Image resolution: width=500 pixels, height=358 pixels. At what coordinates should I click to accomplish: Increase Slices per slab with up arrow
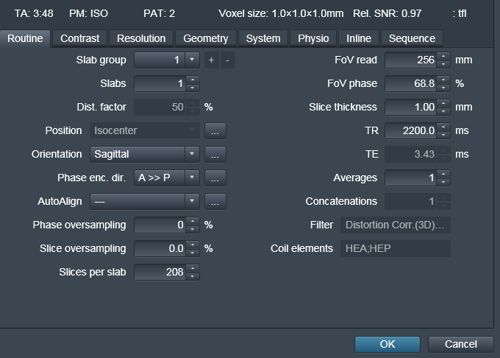[193, 268]
